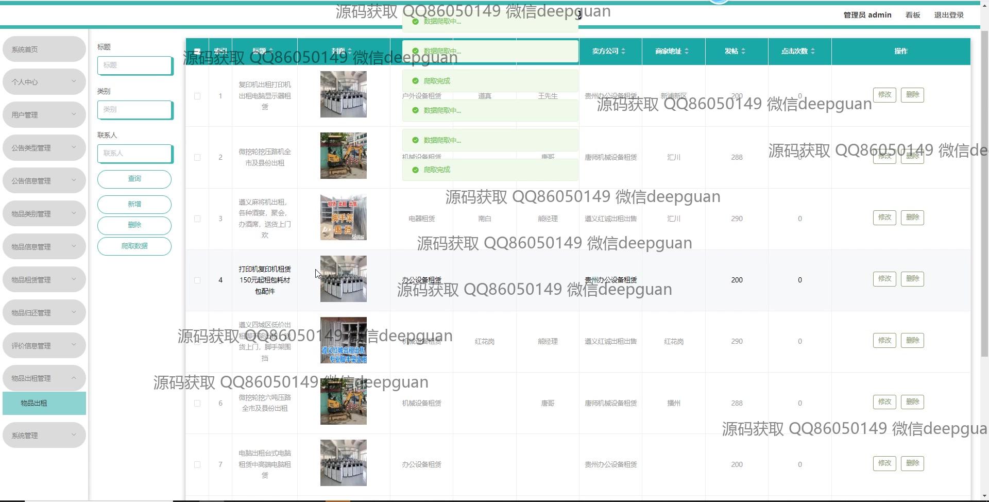Check the row 3 checkbox
This screenshot has width=989, height=502.
point(197,219)
